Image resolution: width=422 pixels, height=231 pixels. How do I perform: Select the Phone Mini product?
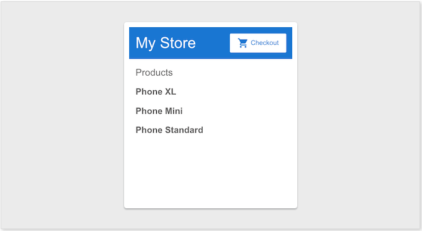159,111
